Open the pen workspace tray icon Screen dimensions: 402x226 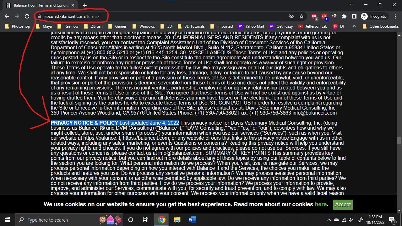tap(361, 220)
